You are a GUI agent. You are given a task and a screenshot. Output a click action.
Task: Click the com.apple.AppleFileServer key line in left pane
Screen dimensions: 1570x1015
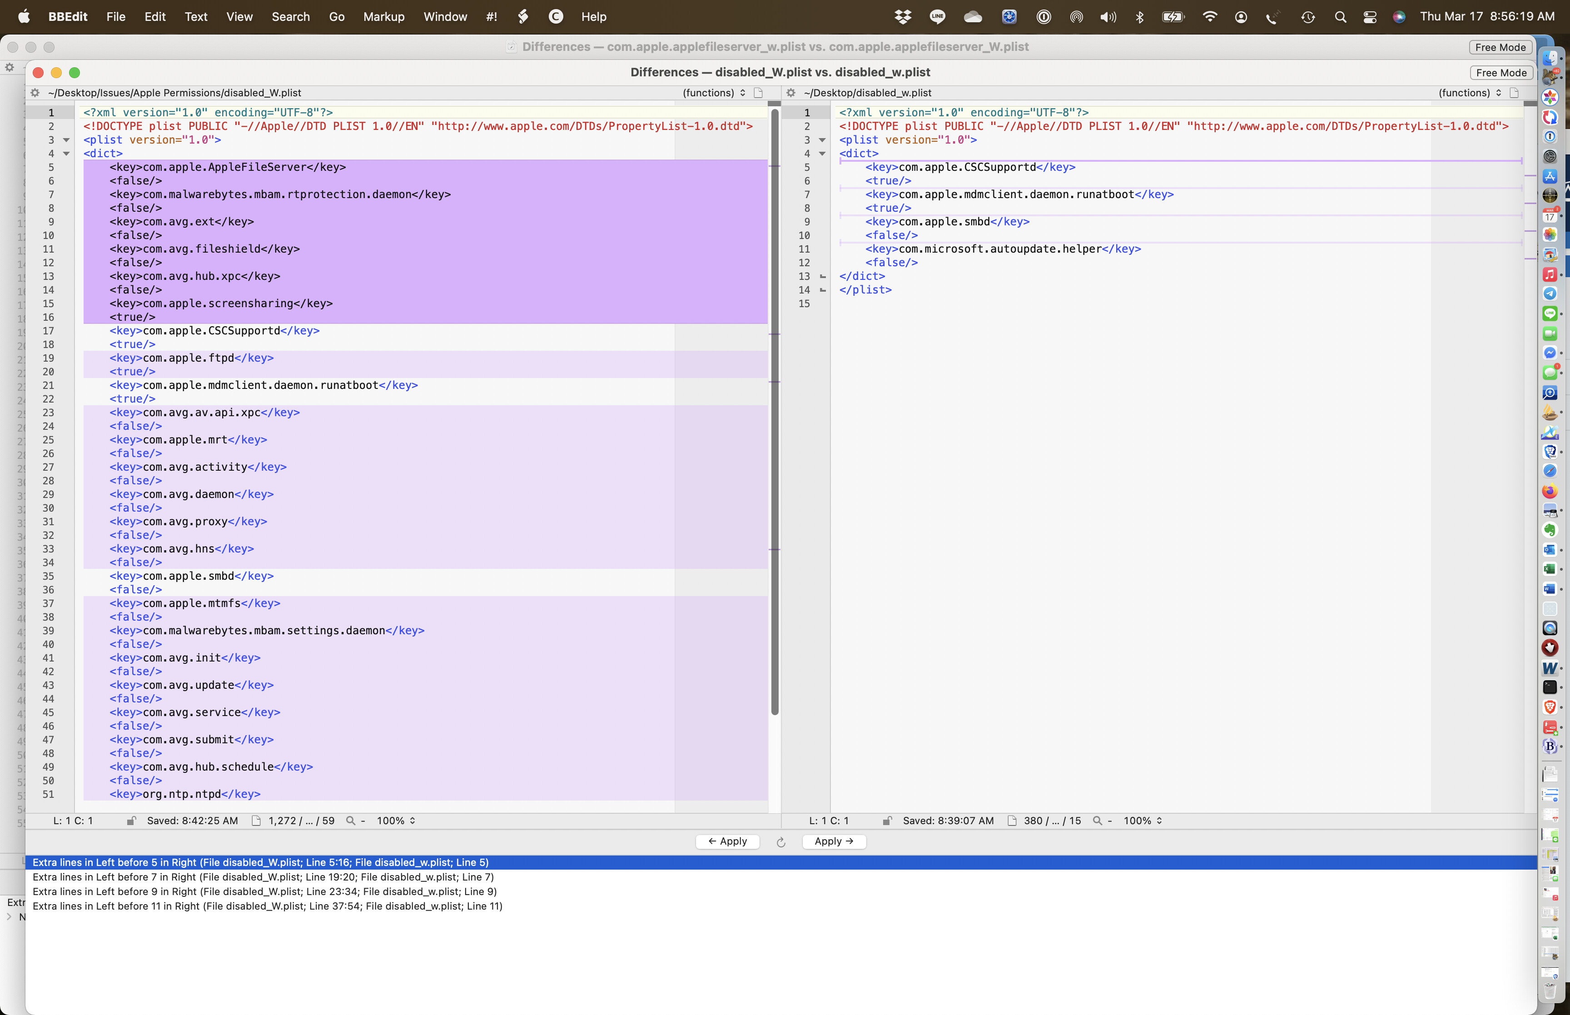click(x=227, y=167)
